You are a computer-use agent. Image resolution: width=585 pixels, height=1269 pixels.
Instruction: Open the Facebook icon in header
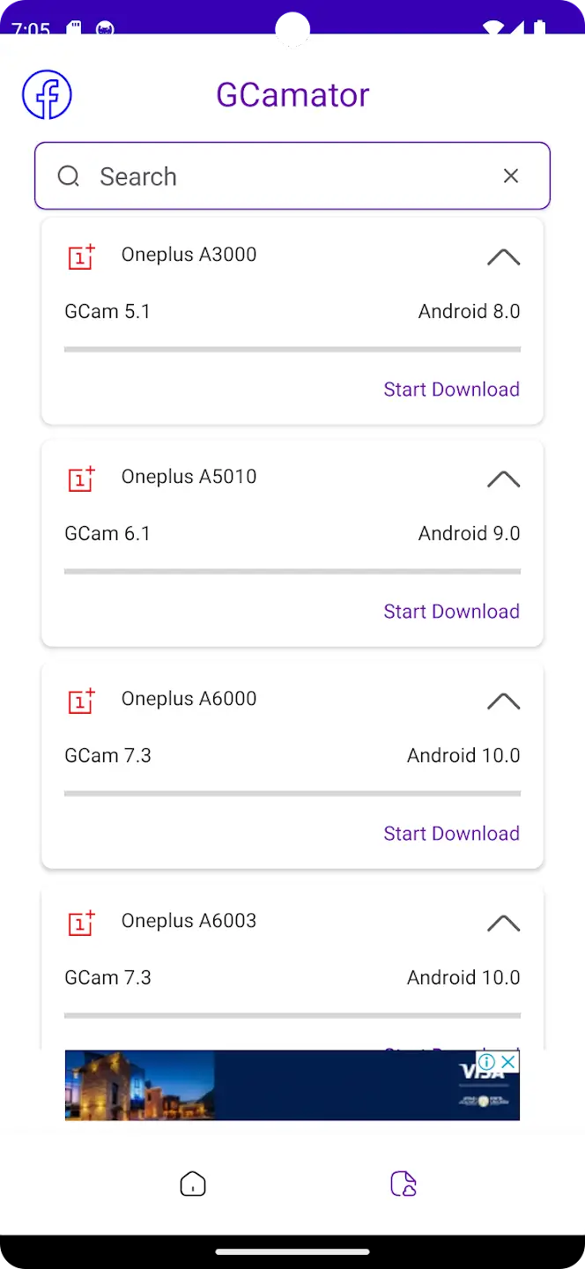click(47, 94)
